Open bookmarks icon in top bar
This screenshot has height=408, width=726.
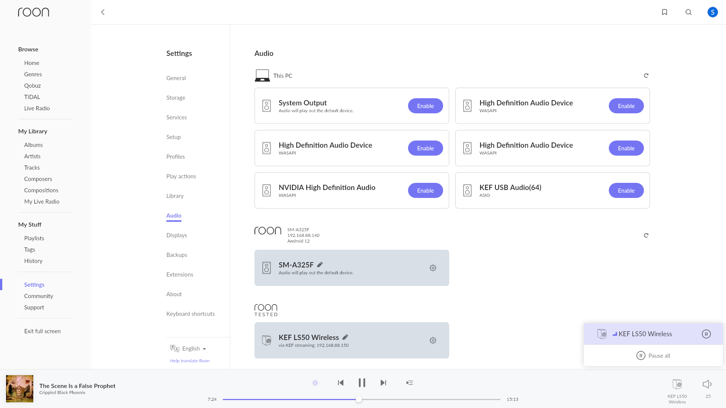[664, 12]
